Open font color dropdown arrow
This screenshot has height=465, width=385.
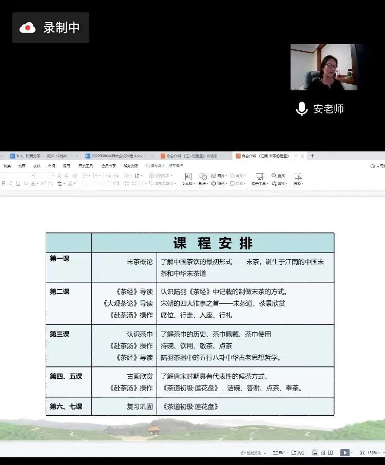pyautogui.click(x=37, y=184)
